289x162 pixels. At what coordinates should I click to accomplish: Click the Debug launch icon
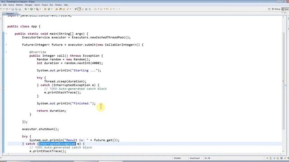26,9
